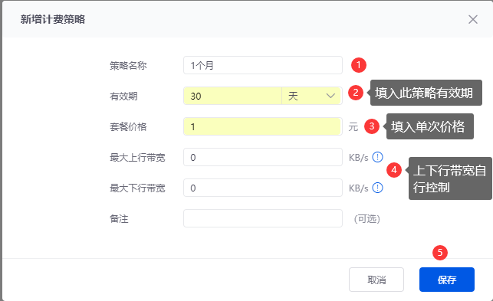The height and width of the screenshot is (301, 493).
Task: Click the red number 2 marker
Action: [x=356, y=93]
